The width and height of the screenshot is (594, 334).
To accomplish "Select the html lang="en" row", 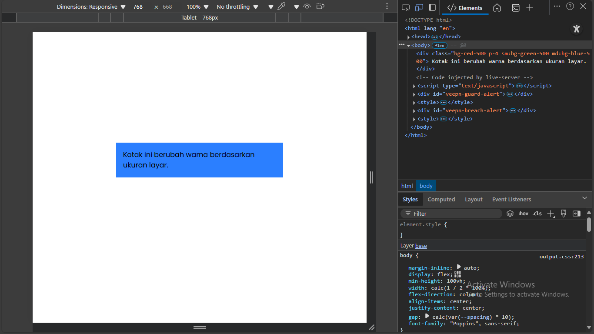I will tap(495, 28).
